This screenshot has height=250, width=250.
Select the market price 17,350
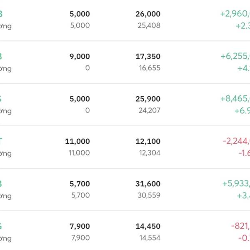pyautogui.click(x=148, y=57)
